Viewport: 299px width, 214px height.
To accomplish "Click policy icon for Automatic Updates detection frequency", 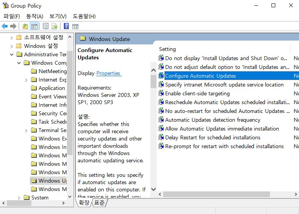I will tap(161, 120).
